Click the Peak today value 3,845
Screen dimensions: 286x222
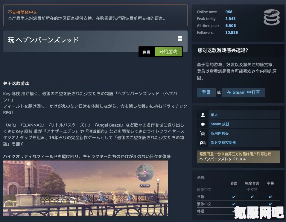230,19
